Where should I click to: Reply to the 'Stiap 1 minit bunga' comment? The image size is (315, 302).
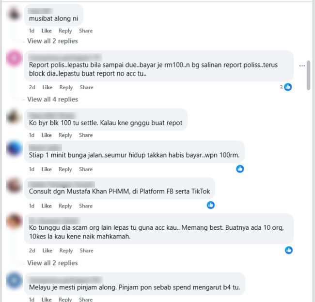65,169
